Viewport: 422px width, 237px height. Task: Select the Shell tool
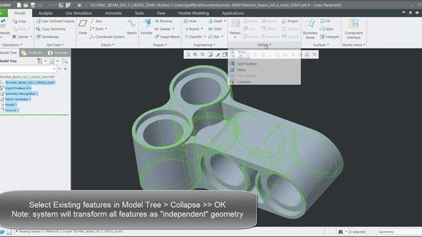tap(215, 29)
